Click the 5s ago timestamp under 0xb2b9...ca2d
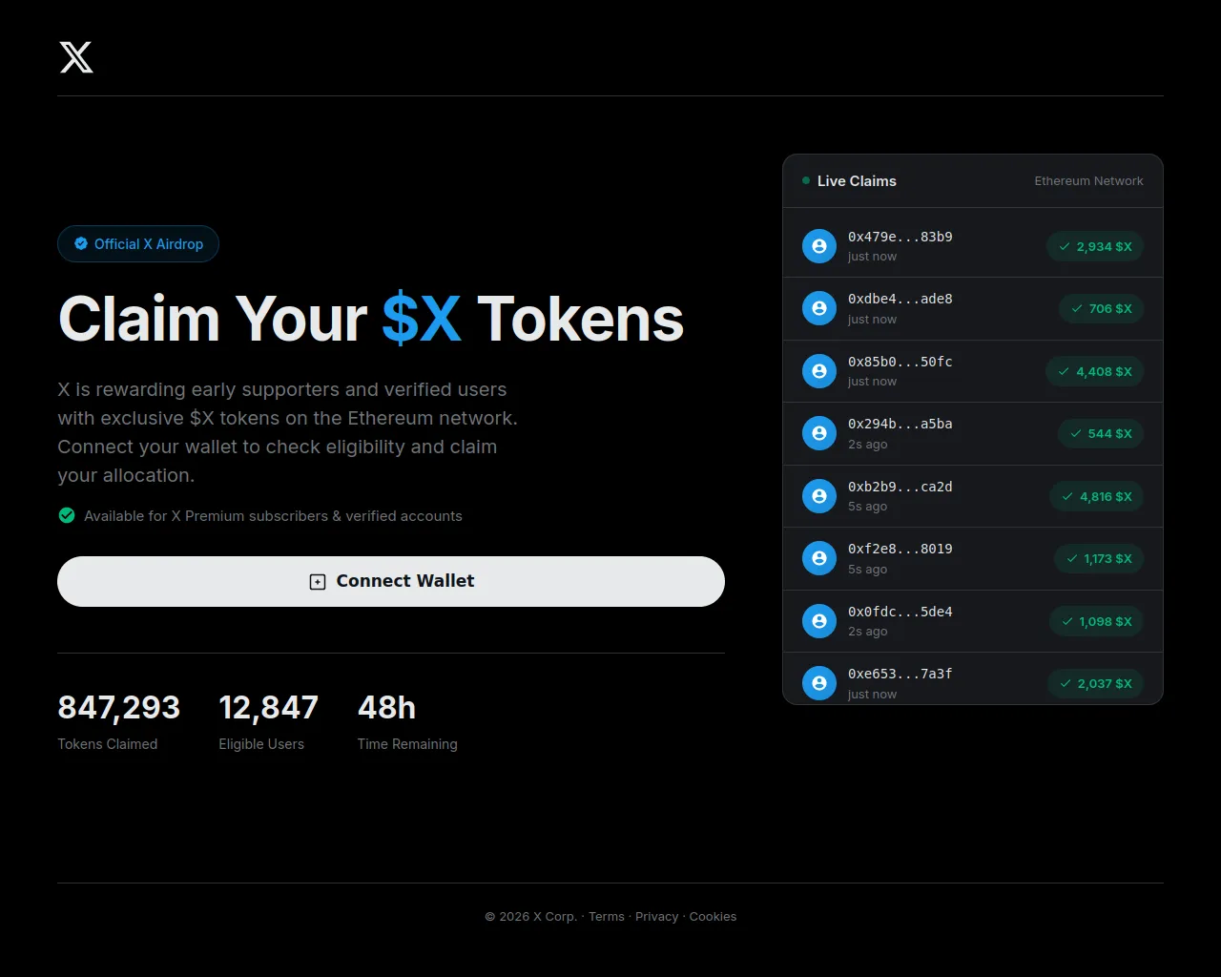This screenshot has height=977, width=1221. coord(868,507)
